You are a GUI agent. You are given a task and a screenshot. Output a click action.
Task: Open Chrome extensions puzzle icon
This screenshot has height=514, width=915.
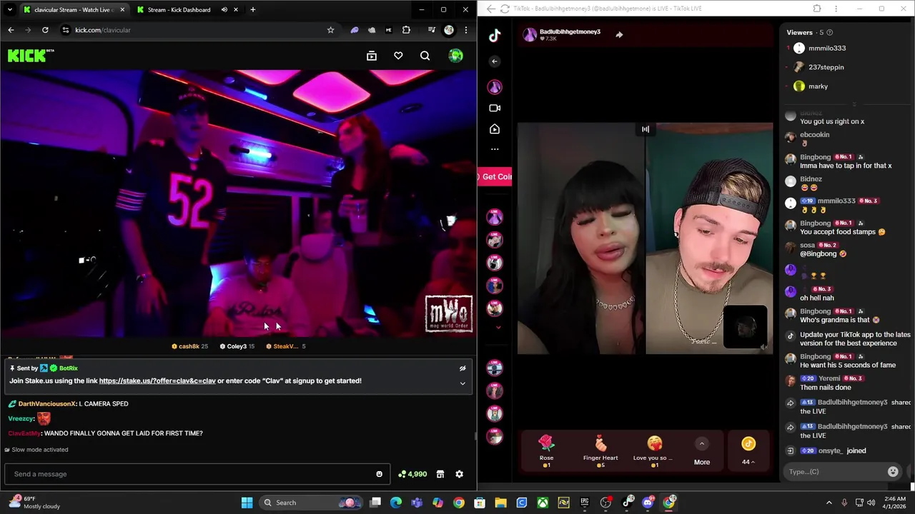pos(406,30)
